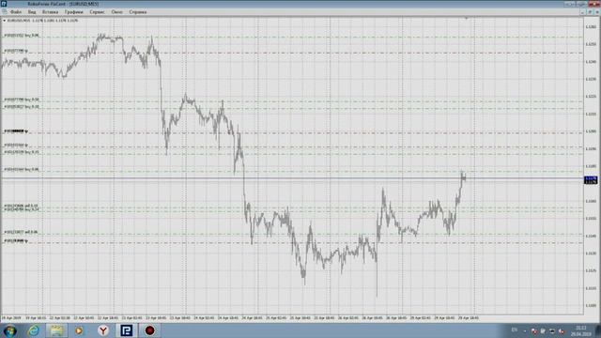Viewport: 601px width, 338px height.
Task: Click the EN language indicator in tray
Action: [515, 330]
